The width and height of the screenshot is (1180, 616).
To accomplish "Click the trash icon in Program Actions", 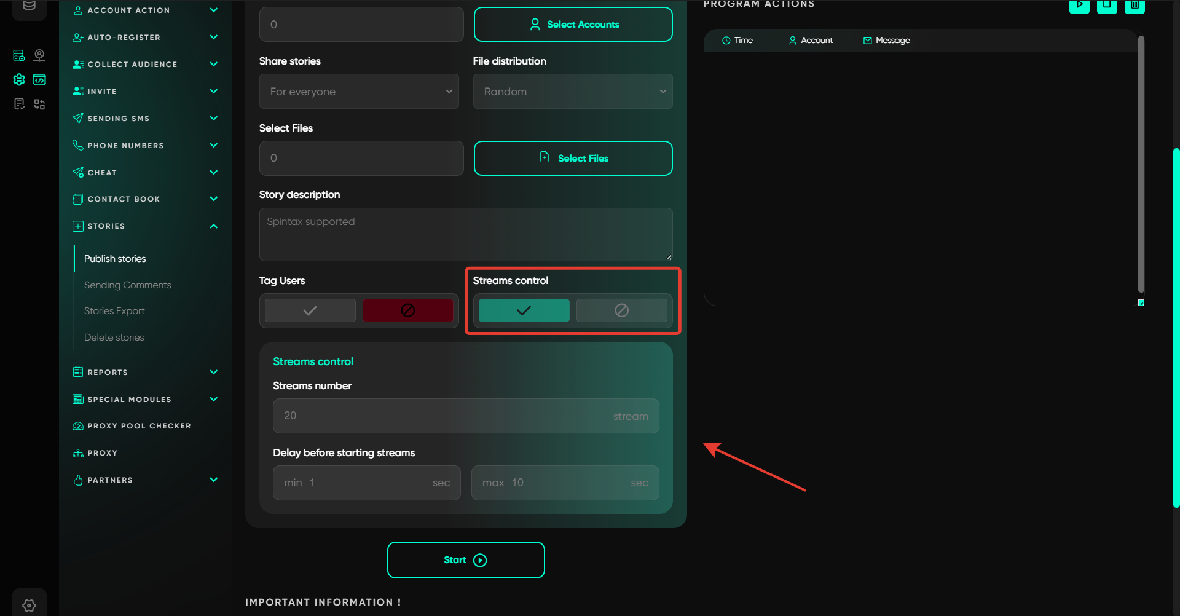I will [x=1135, y=6].
